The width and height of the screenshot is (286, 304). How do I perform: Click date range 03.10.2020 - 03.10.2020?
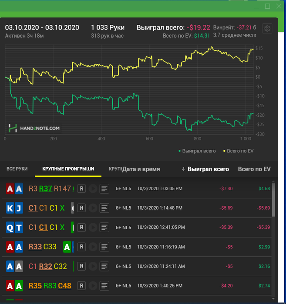click(42, 27)
